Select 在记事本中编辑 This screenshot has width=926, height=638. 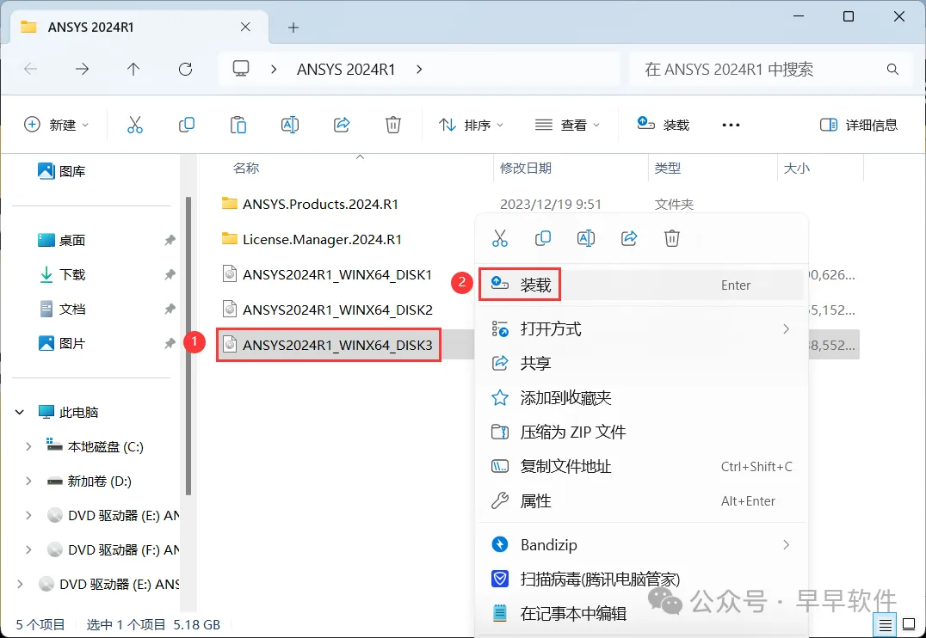tap(641, 613)
